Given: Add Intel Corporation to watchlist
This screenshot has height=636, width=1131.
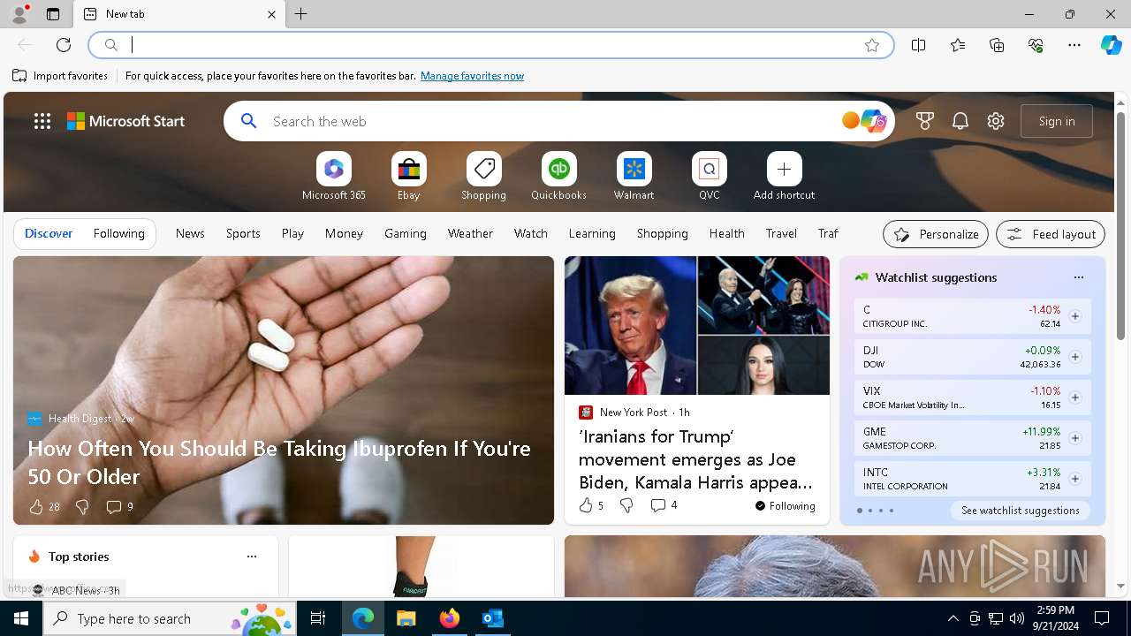Looking at the screenshot, I should pyautogui.click(x=1074, y=479).
